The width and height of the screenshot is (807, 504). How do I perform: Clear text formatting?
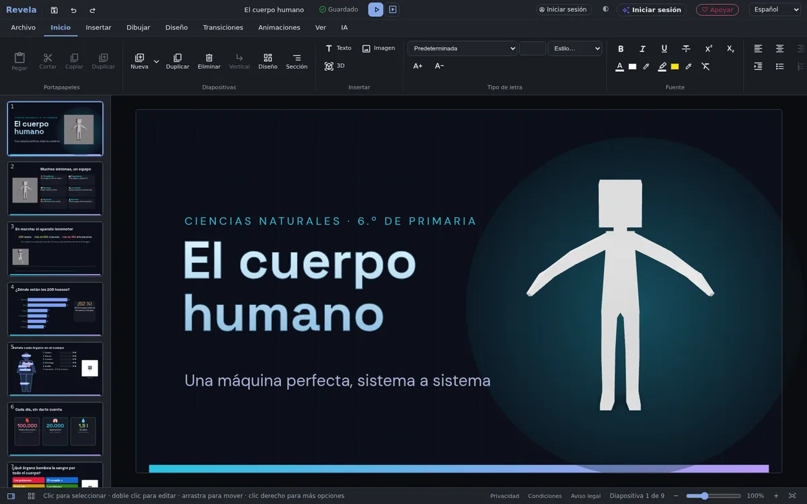[x=705, y=67]
